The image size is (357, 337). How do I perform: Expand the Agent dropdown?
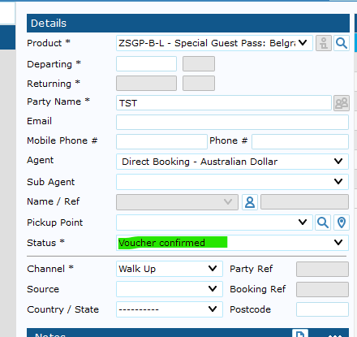point(232,162)
